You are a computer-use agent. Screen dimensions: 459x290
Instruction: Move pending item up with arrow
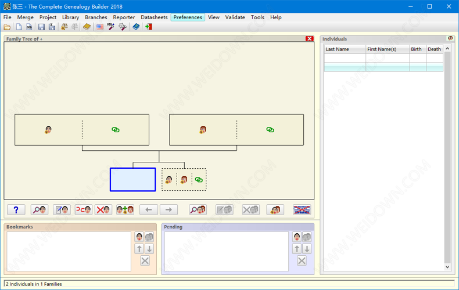[297, 249]
